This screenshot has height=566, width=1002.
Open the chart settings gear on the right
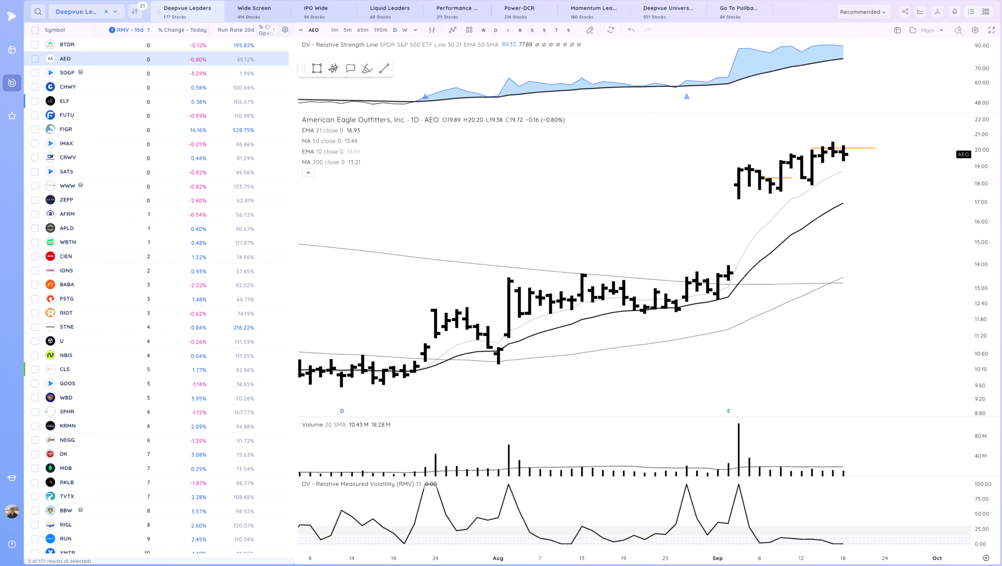[975, 30]
